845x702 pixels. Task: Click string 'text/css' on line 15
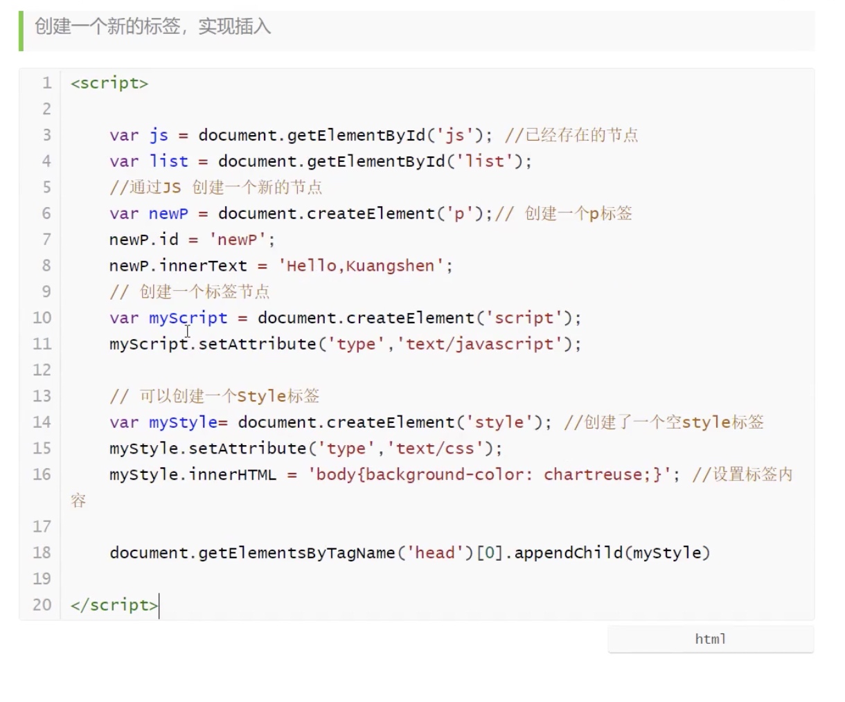[435, 449]
